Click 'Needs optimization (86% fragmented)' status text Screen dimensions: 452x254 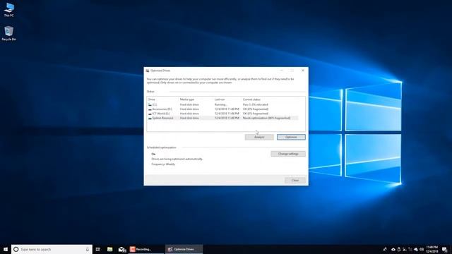(x=266, y=118)
